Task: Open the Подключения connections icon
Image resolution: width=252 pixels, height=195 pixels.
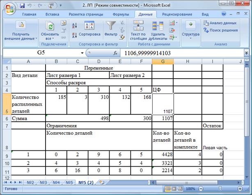Action: coord(64,23)
